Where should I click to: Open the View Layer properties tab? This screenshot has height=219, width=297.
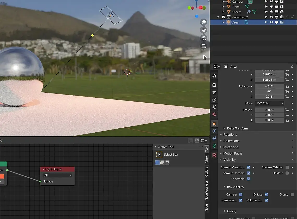pos(214,100)
